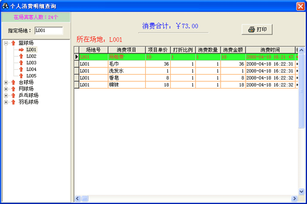Click the vertical scrollbar down arrow
307x204 pixels.
pos(301,191)
